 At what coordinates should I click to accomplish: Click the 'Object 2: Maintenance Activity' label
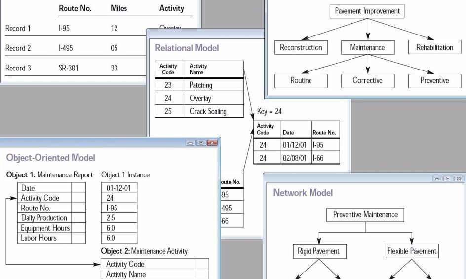click(x=144, y=251)
